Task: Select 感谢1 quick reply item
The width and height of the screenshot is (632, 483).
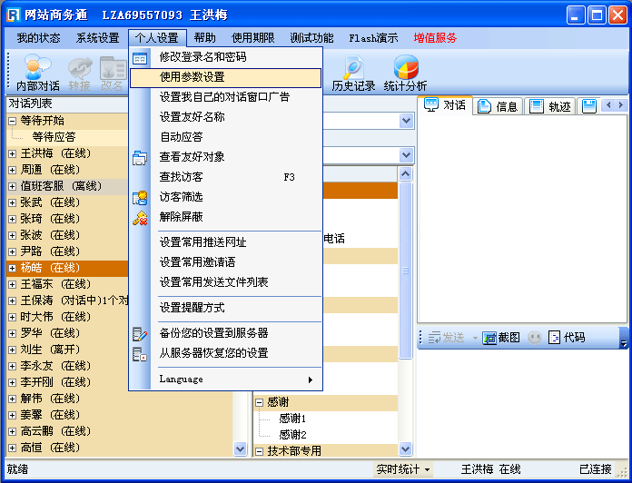Action: coord(292,419)
